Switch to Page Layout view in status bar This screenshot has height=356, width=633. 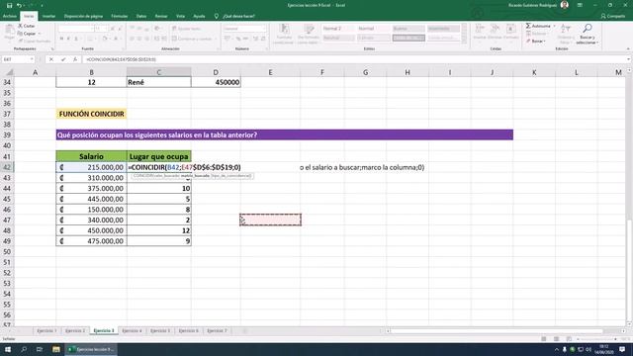(556, 339)
